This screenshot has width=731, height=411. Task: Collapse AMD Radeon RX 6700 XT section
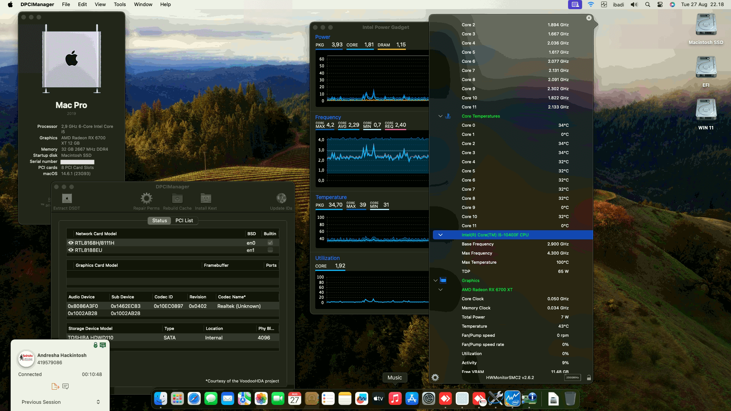click(441, 290)
